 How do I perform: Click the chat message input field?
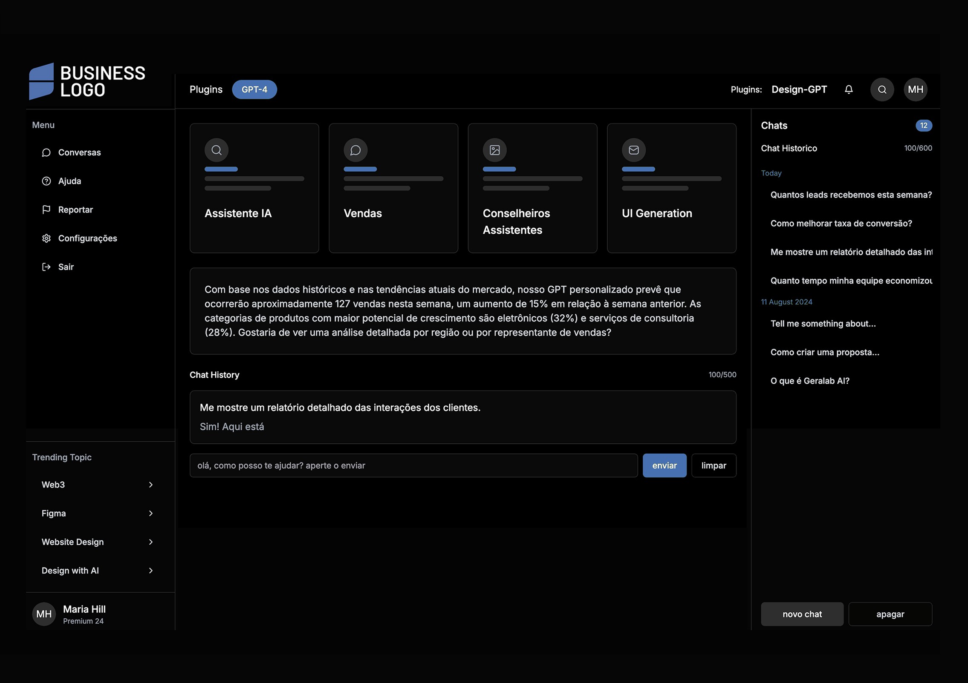(413, 465)
